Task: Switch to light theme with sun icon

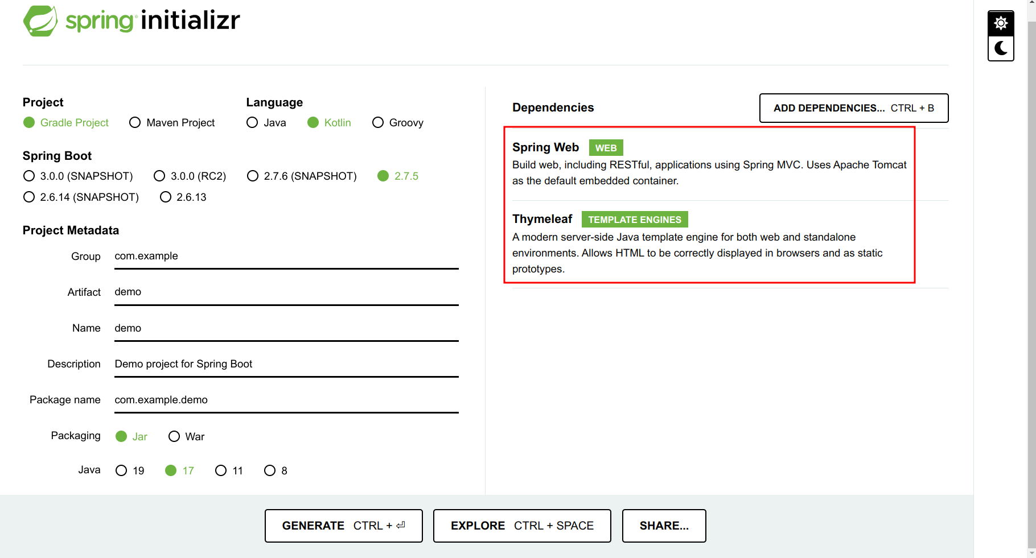Action: (1001, 23)
